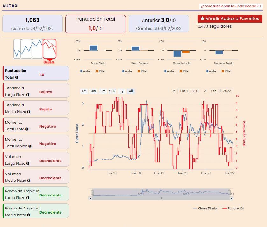
Task: Click '3.473 seguidores' text
Action: 215,26
